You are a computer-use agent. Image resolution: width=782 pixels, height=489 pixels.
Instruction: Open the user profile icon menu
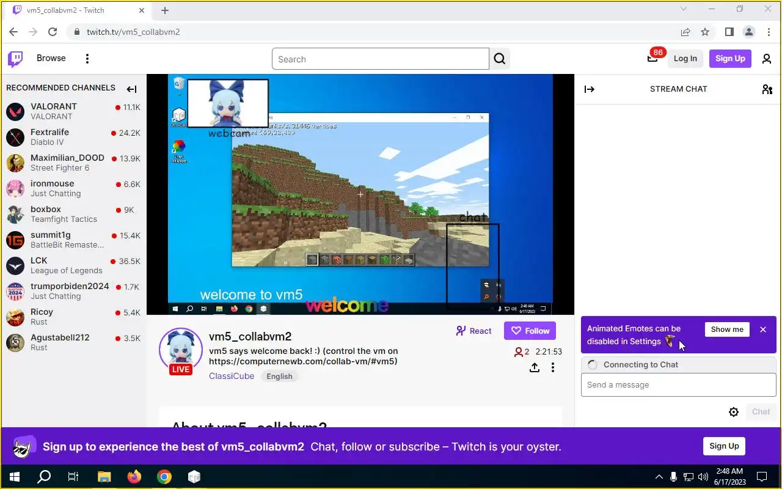coord(767,59)
